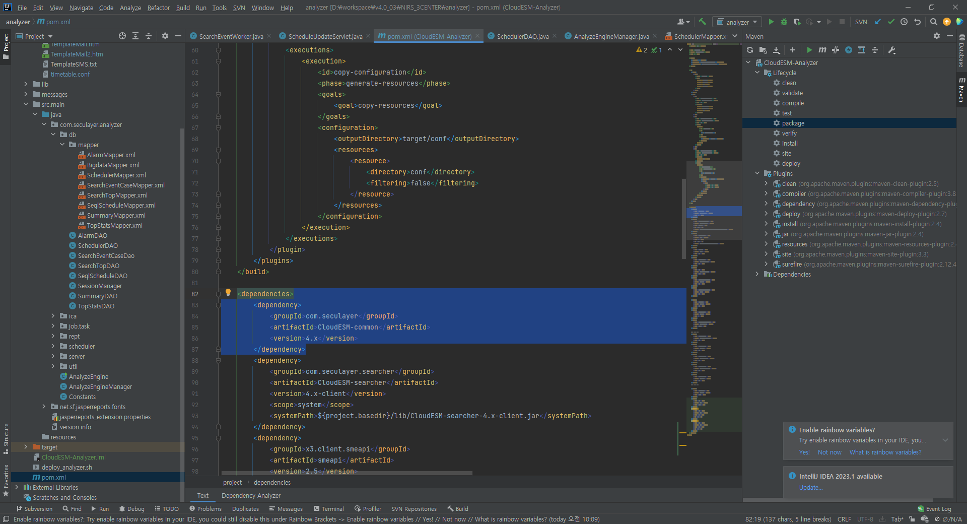Viewport: 967px width, 524px height.
Task: Expand the target folder
Action: [x=26, y=447]
